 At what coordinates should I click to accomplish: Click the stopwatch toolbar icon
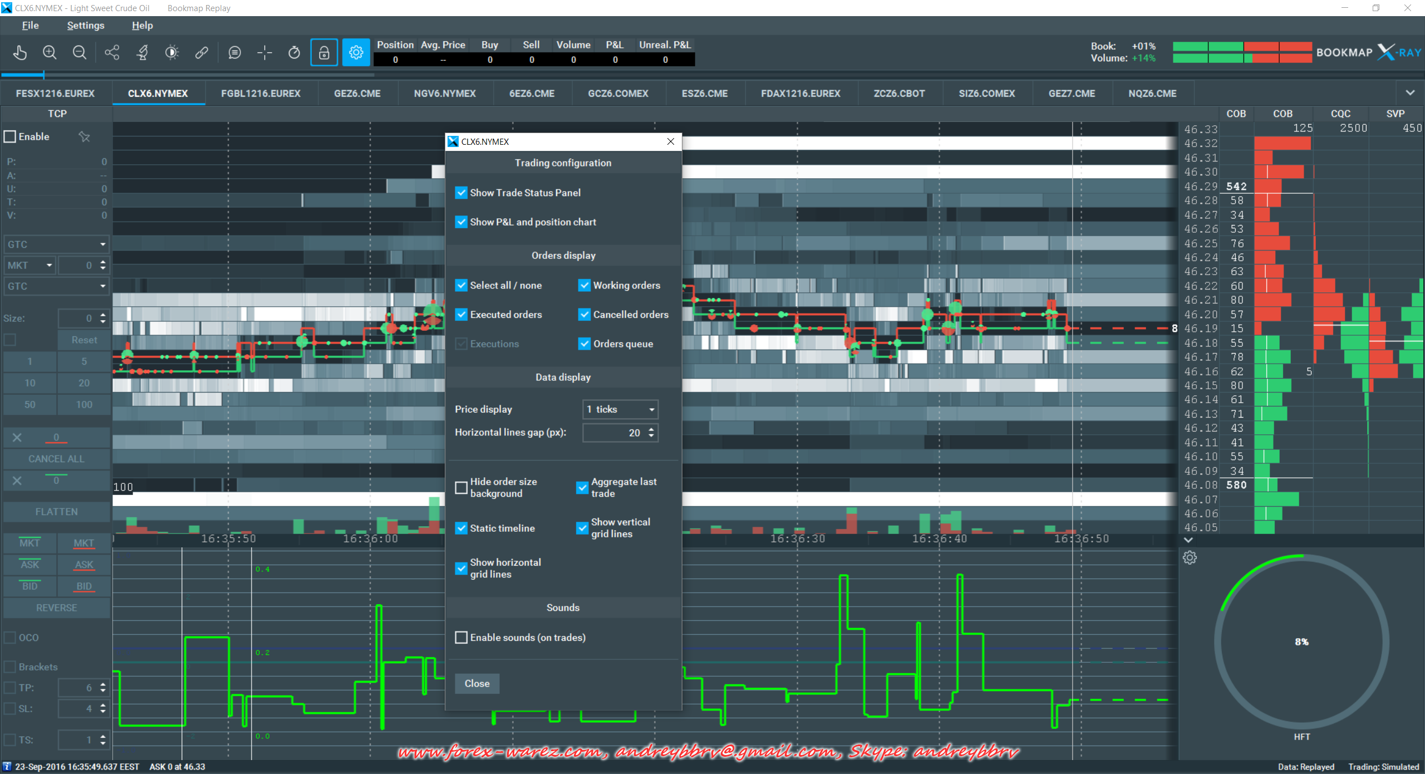click(x=294, y=52)
